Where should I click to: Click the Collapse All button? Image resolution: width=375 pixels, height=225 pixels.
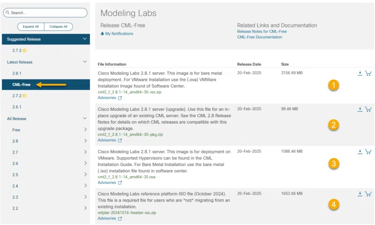pyautogui.click(x=60, y=26)
